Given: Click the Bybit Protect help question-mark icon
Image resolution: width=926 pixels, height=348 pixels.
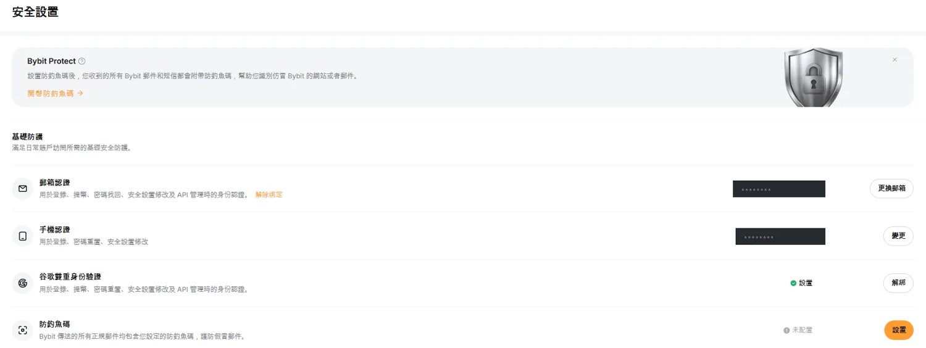Looking at the screenshot, I should [x=82, y=61].
